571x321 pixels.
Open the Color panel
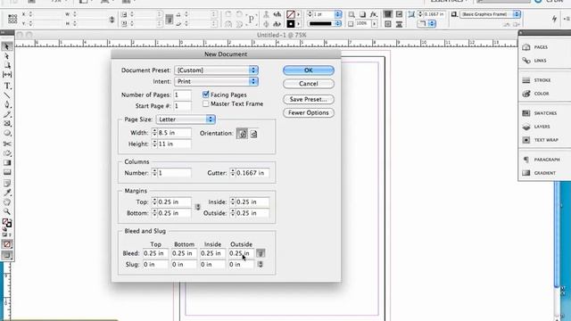click(x=535, y=94)
